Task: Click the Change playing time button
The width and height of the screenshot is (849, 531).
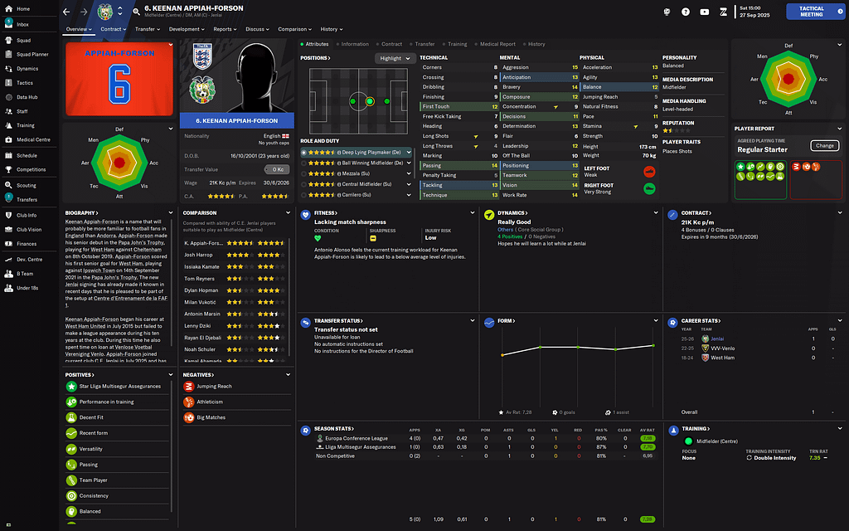Action: coord(824,146)
